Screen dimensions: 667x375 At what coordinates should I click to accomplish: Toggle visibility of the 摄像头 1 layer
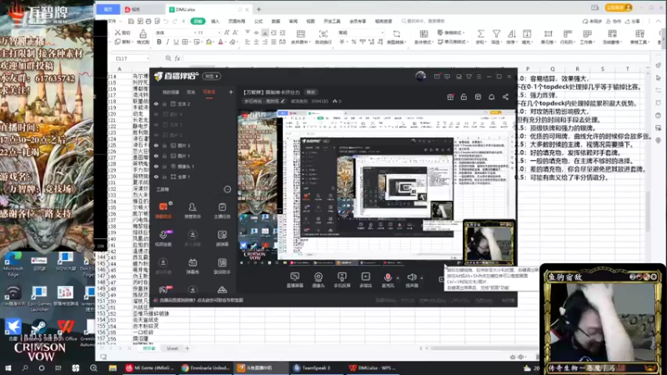156,166
